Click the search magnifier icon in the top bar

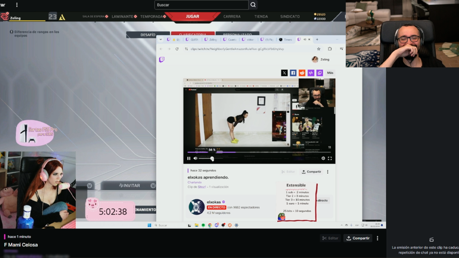pyautogui.click(x=253, y=5)
